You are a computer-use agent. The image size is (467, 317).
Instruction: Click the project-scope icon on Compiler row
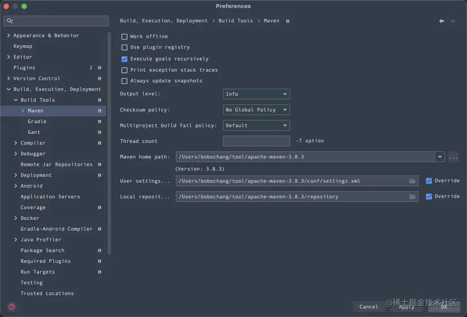pyautogui.click(x=99, y=143)
